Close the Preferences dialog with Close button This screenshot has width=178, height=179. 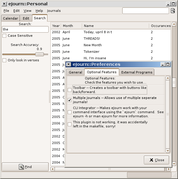click(x=156, y=160)
